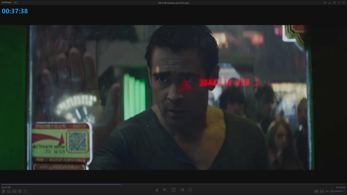
Task: Minimize the KMPlayer window
Action: click(x=330, y=2)
